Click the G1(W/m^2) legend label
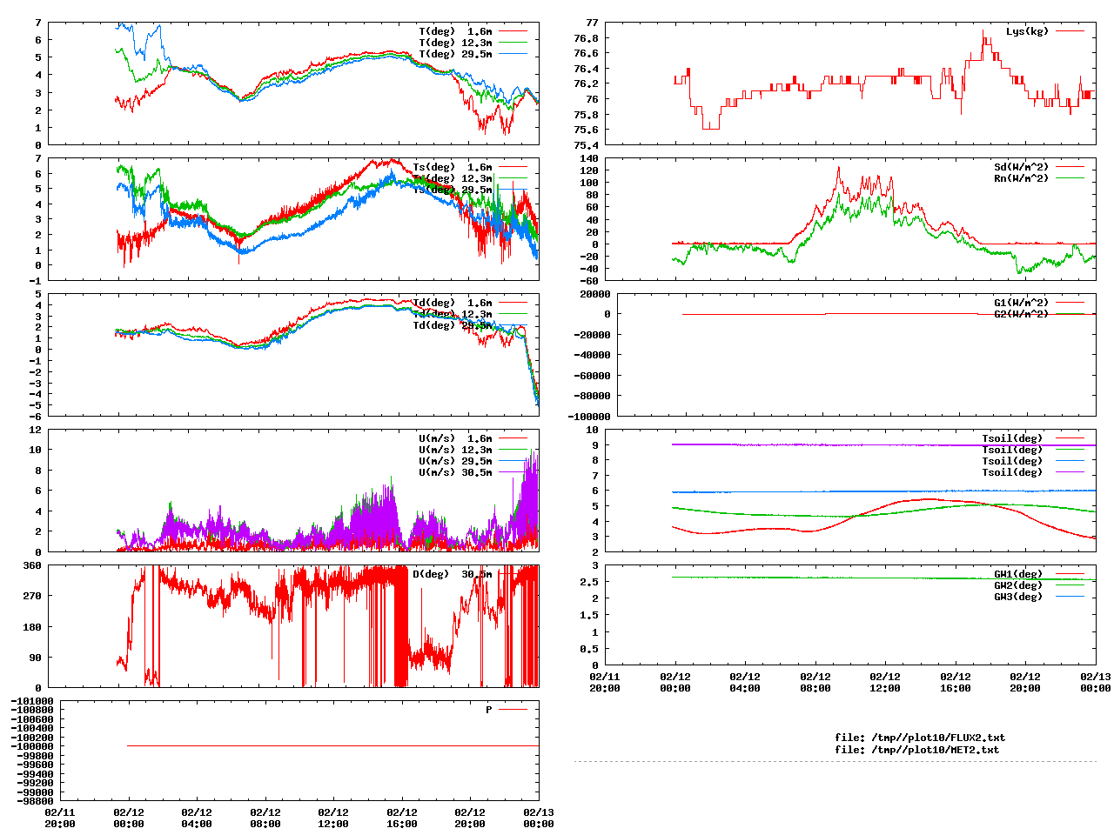 (1022, 303)
